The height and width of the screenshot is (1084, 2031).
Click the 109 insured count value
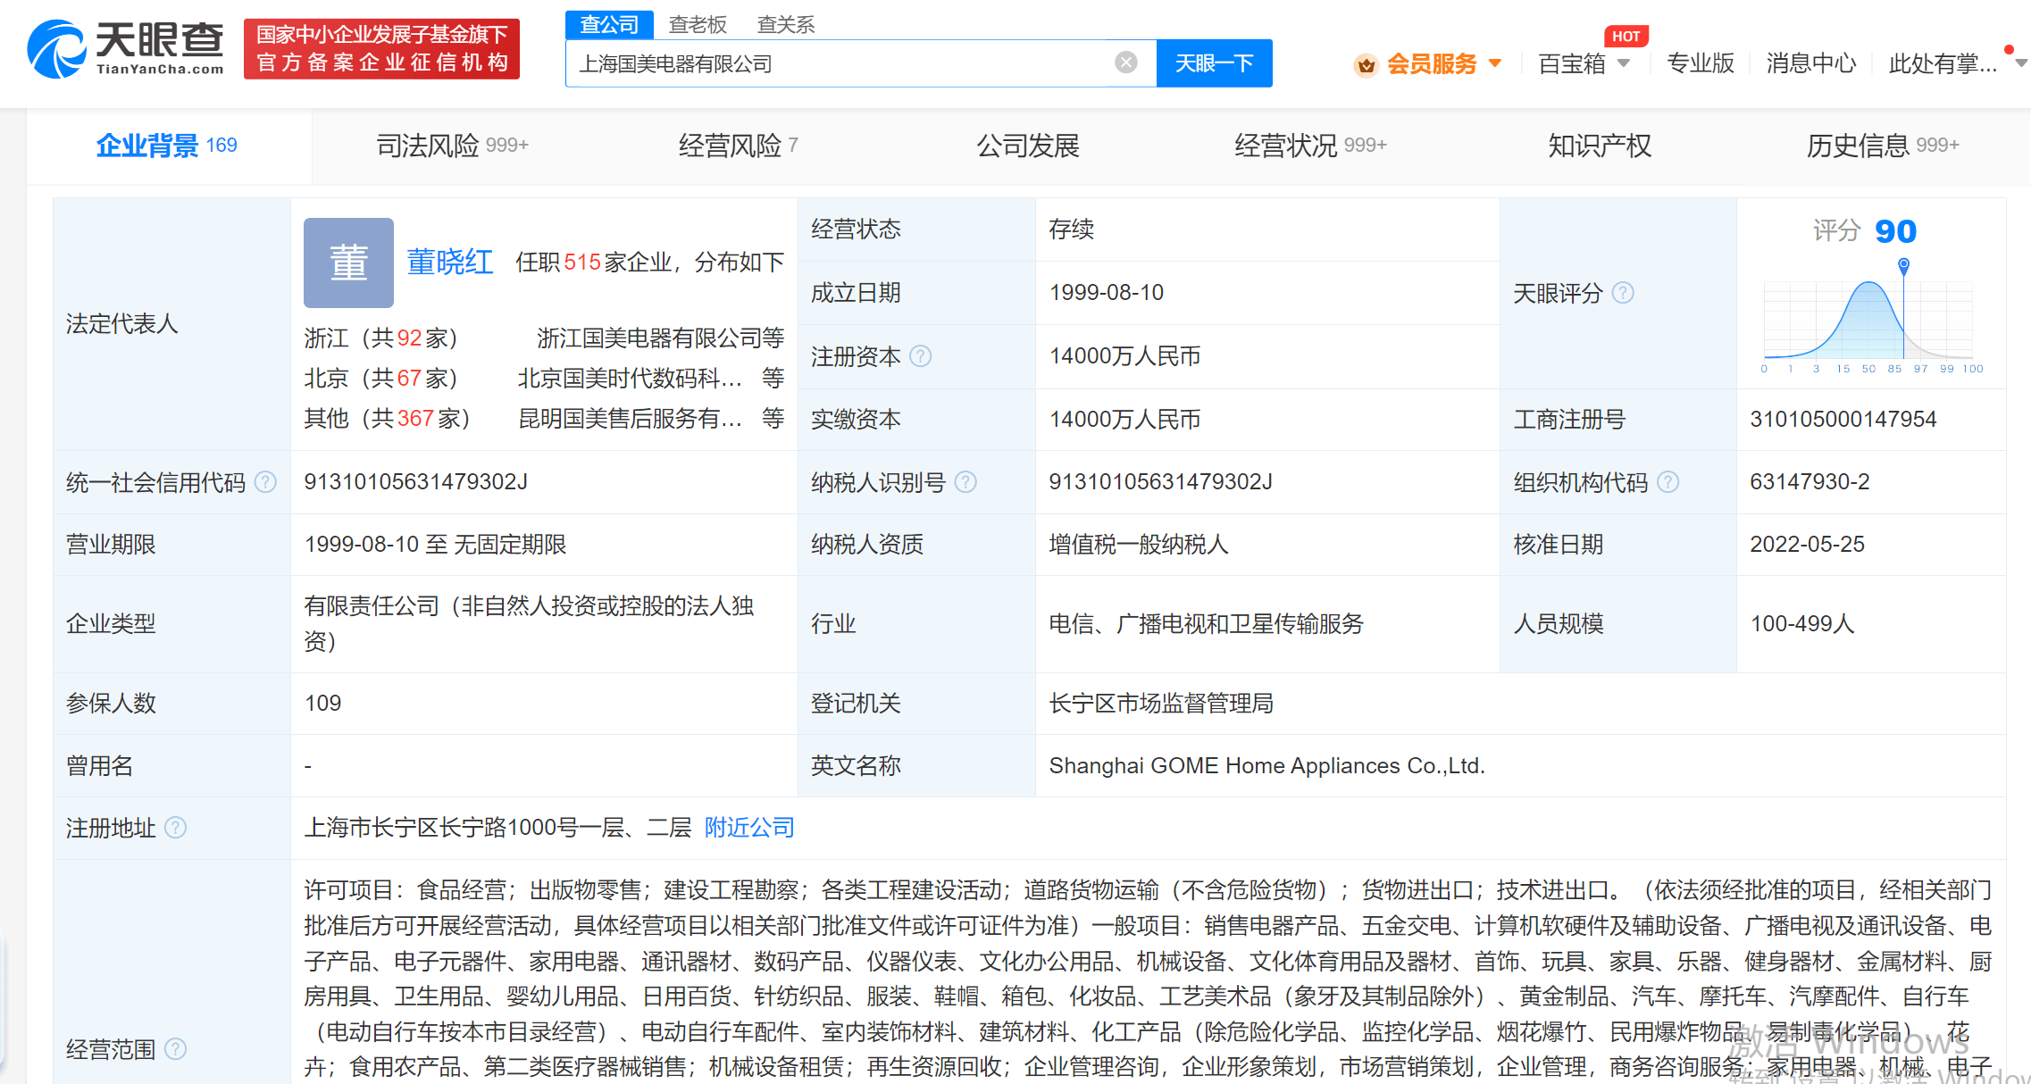322,704
